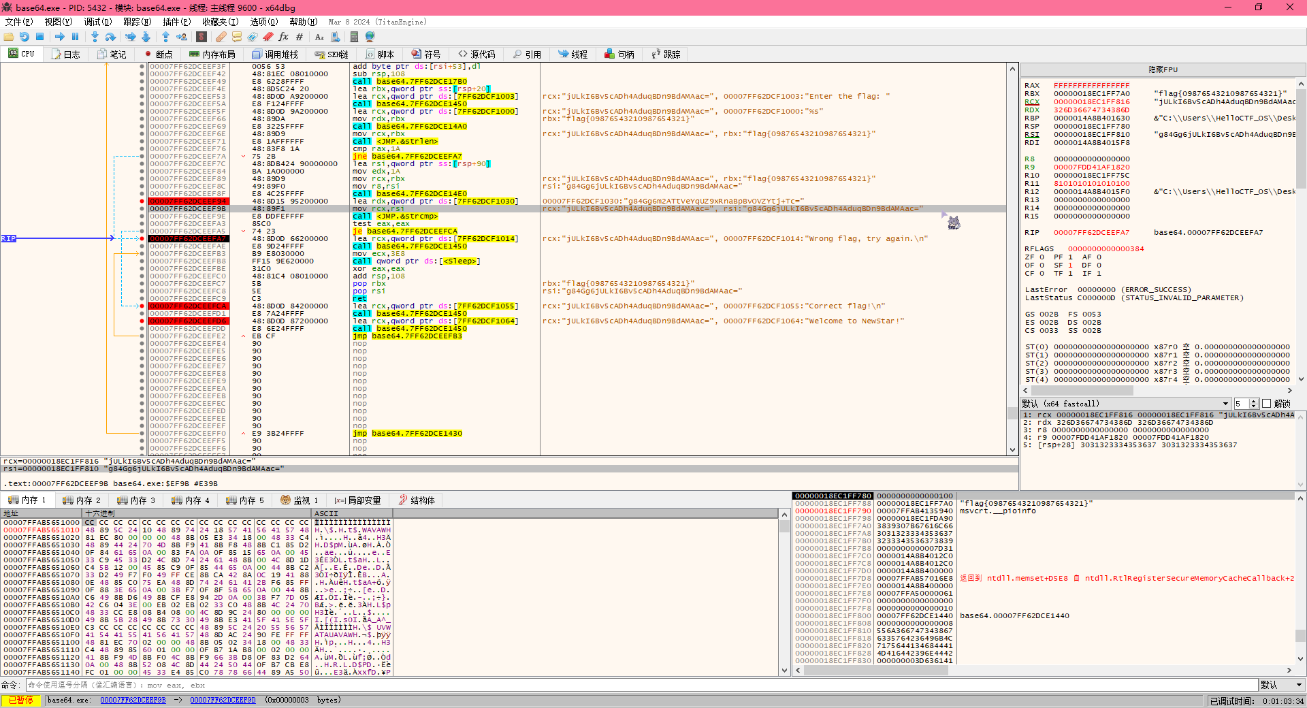
Task: Toggle the Pause execution button
Action: (x=75, y=37)
